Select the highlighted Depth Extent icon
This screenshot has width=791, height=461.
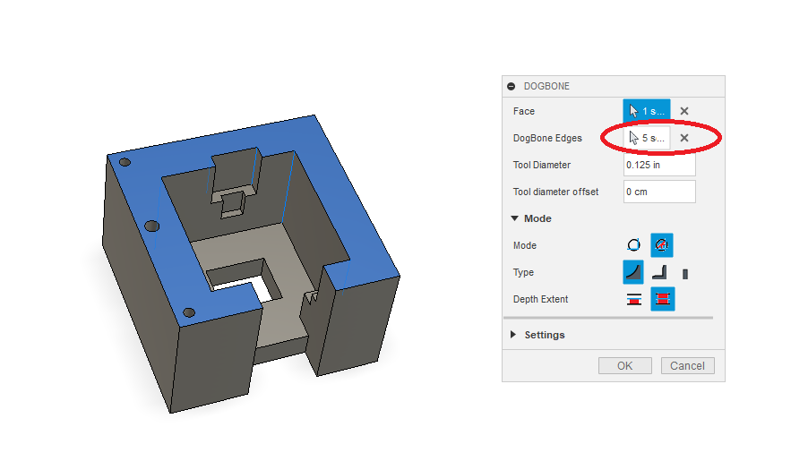click(x=662, y=299)
